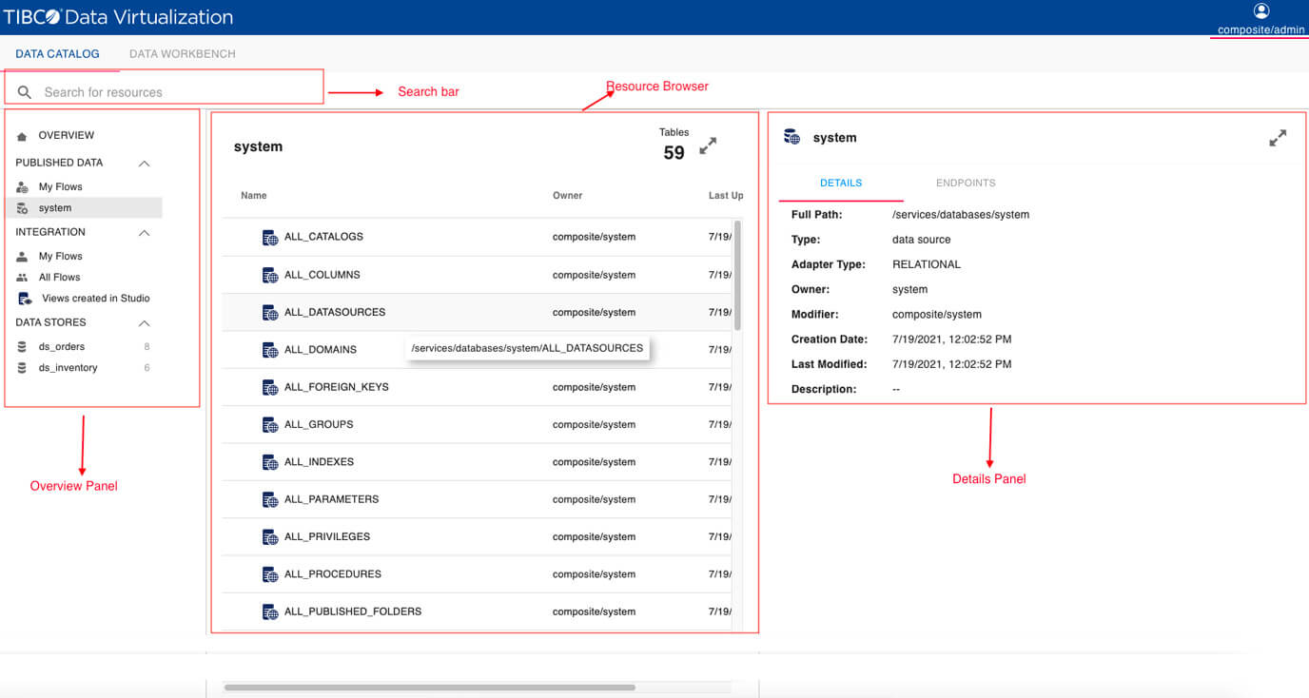Sort by the Last Updated column header
Screen dimensions: 1309x698
point(726,196)
